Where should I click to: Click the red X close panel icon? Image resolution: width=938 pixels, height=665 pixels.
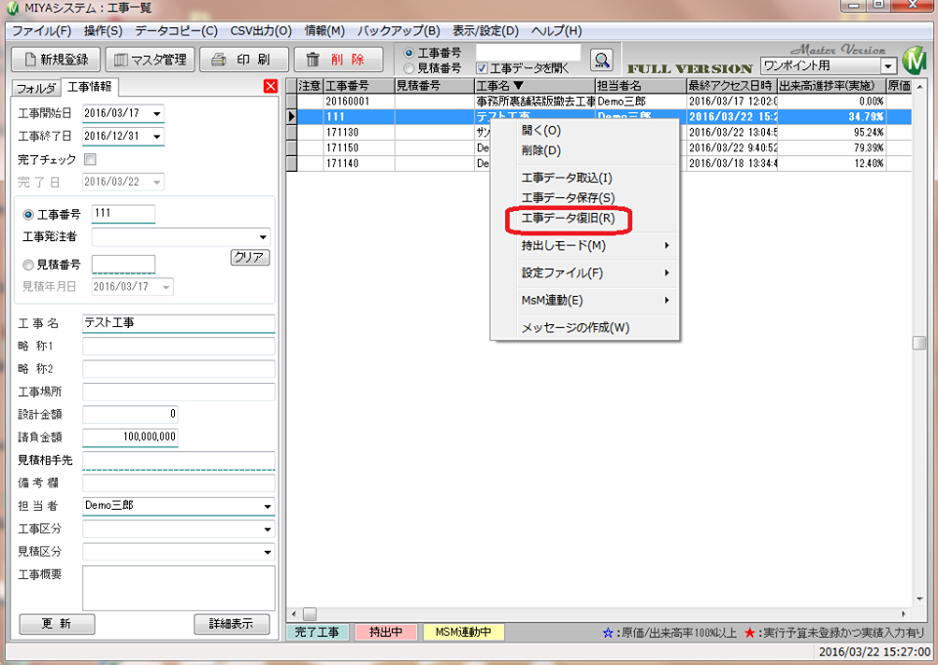(x=271, y=86)
